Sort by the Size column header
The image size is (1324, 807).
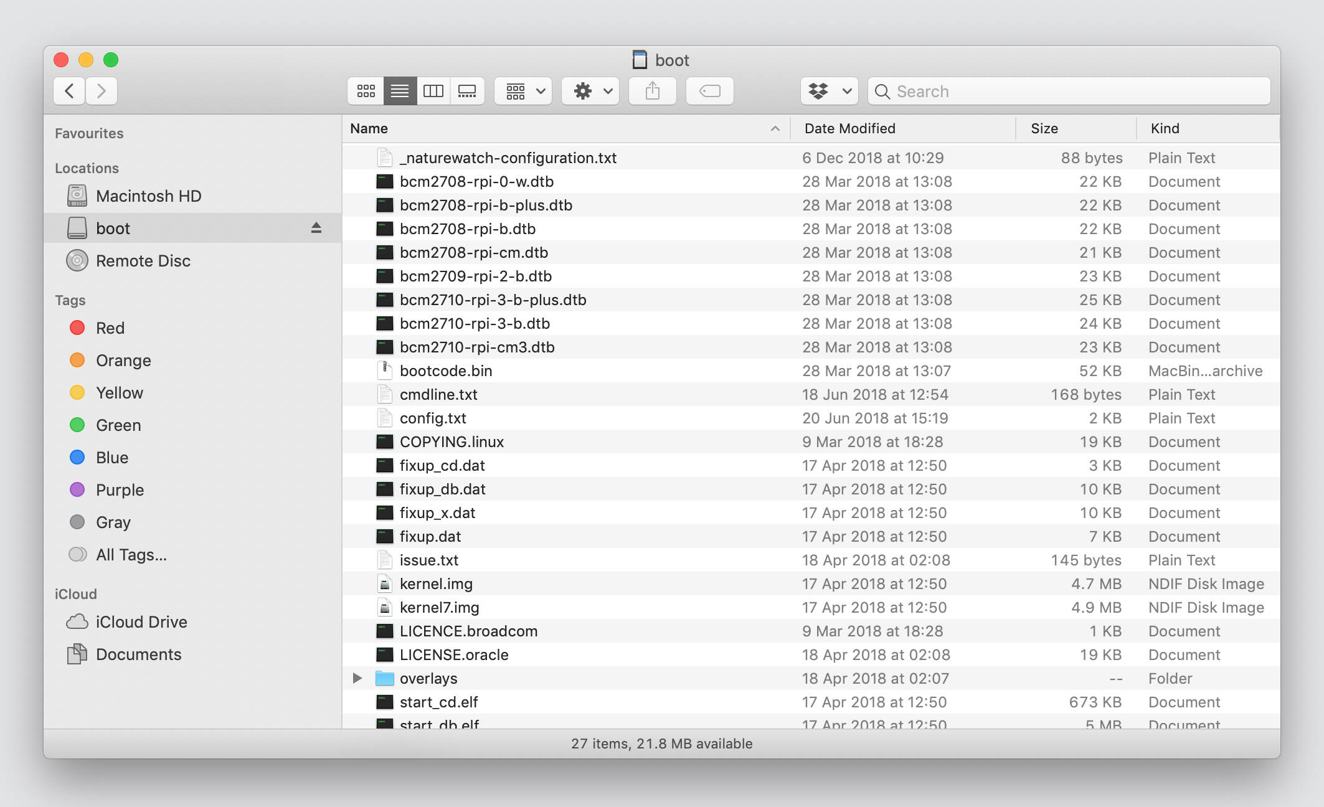pos(1076,128)
